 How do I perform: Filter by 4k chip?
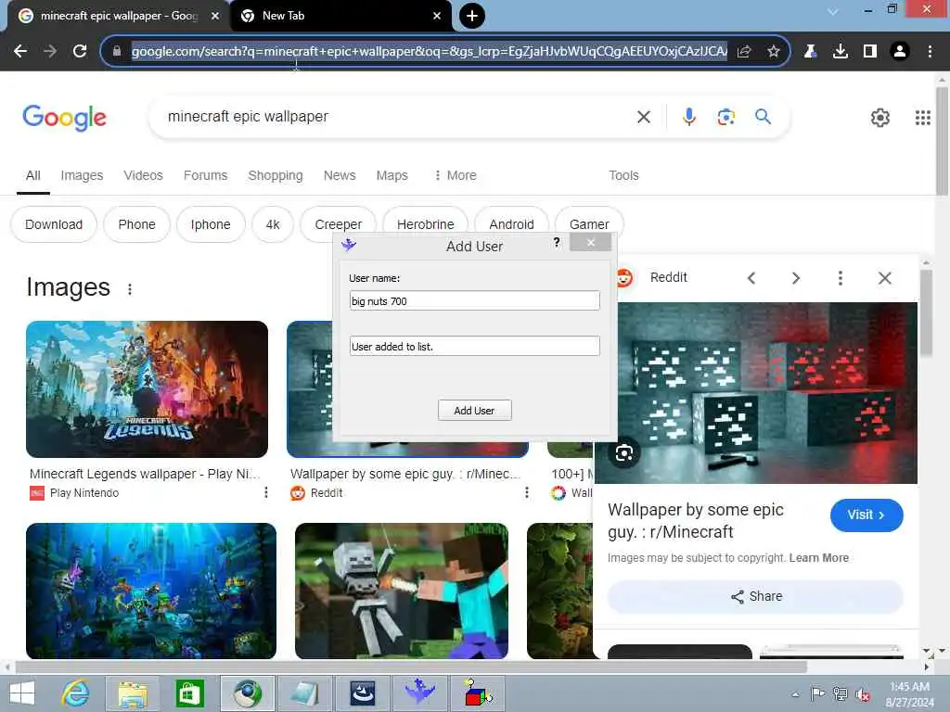point(273,224)
